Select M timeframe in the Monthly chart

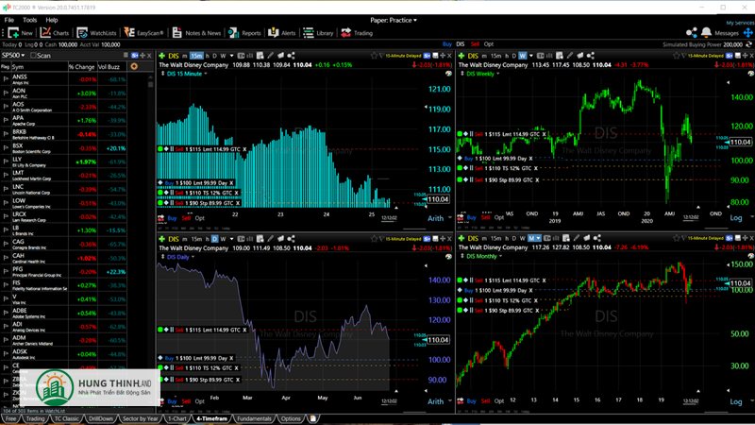[x=531, y=238]
